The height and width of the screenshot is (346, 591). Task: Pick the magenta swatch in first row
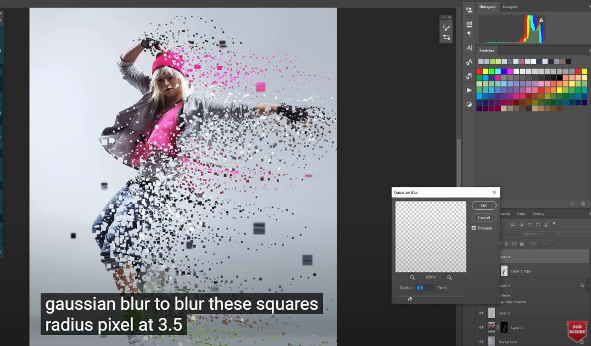click(x=510, y=71)
